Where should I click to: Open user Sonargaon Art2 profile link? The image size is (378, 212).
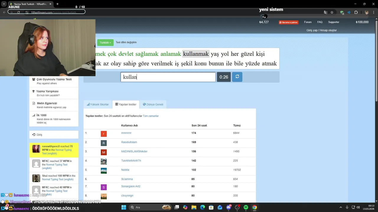pos(131,186)
